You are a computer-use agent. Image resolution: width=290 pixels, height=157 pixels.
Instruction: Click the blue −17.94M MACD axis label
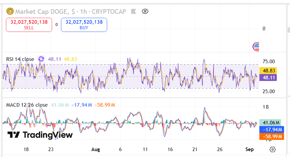[x=270, y=129]
